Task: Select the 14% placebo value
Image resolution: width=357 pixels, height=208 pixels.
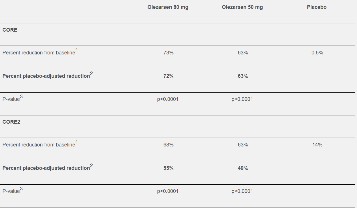Action: click(x=317, y=145)
